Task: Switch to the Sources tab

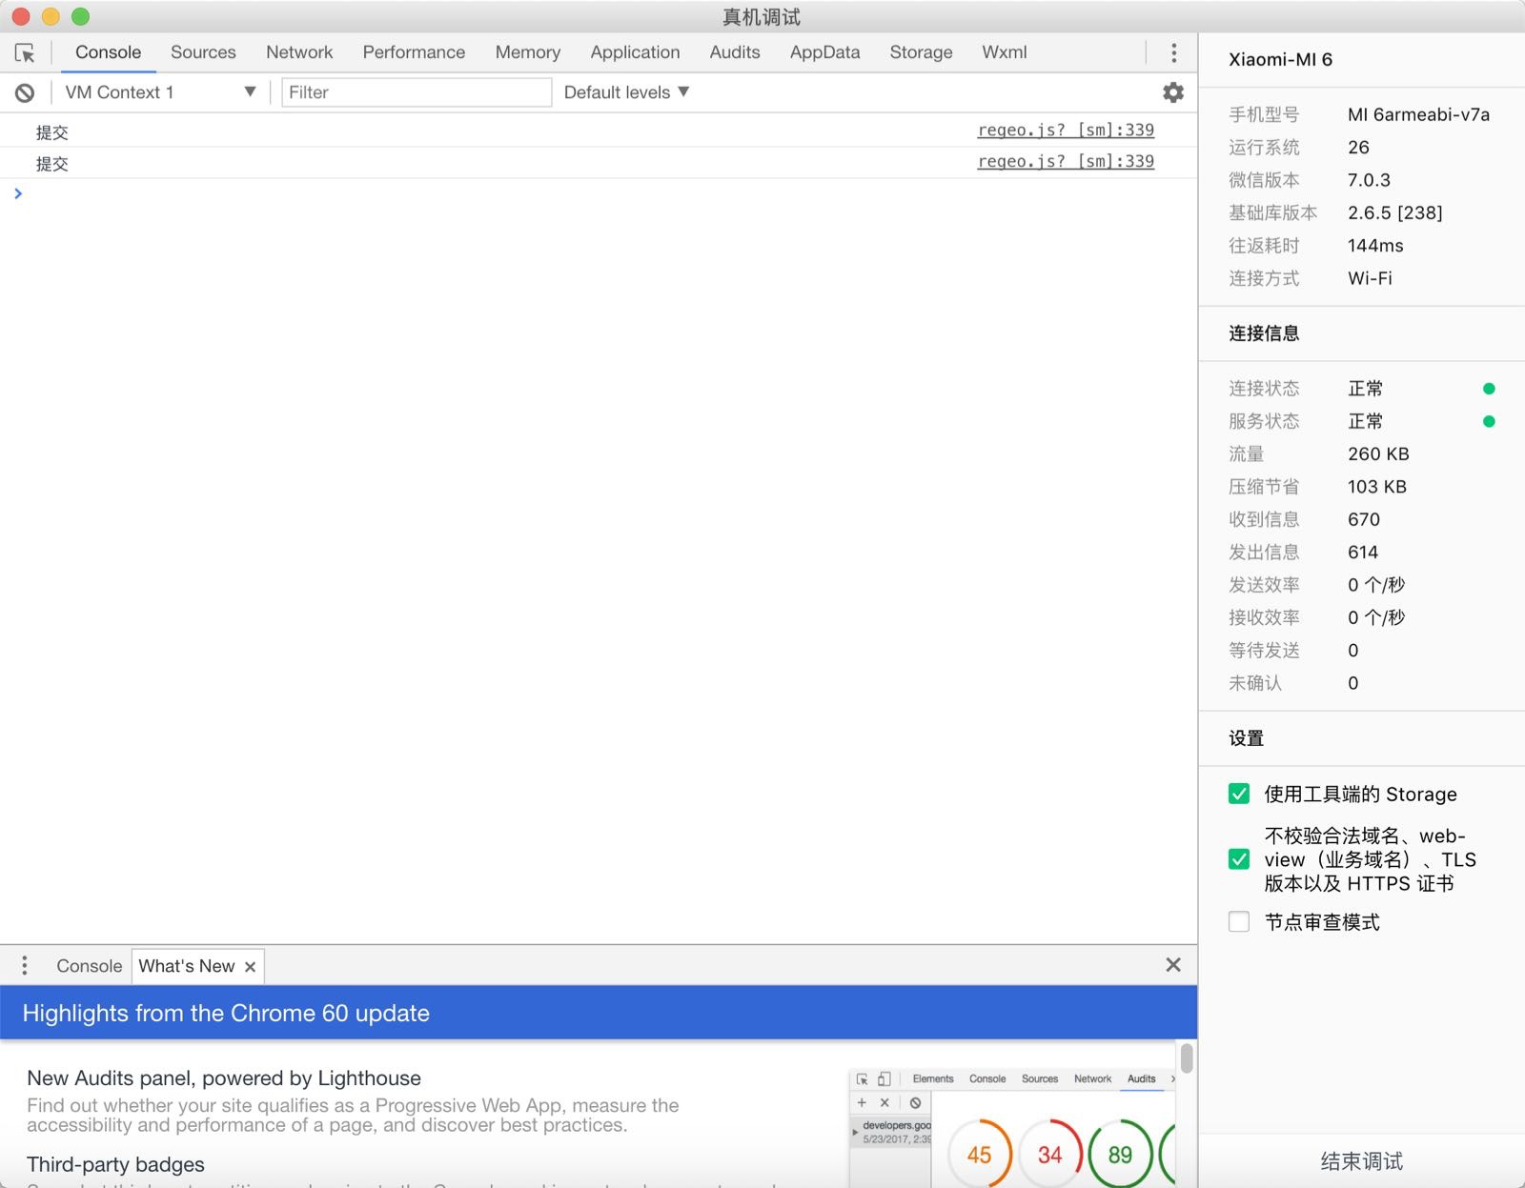Action: point(203,52)
